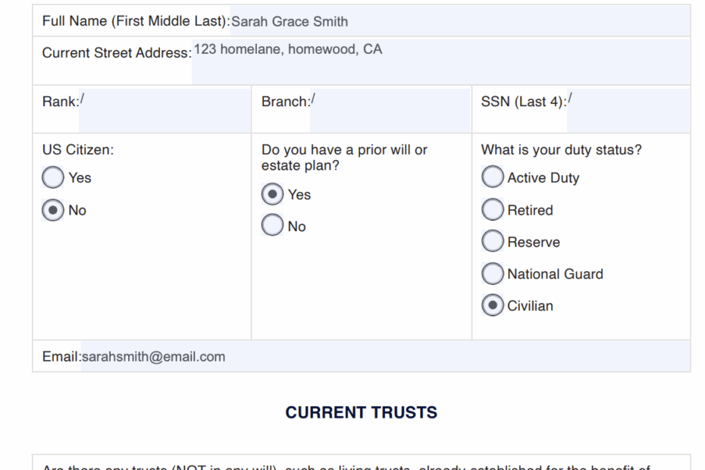Click the Email field containing sarahsmith@email.com
The image size is (705, 470).
[x=385, y=356]
